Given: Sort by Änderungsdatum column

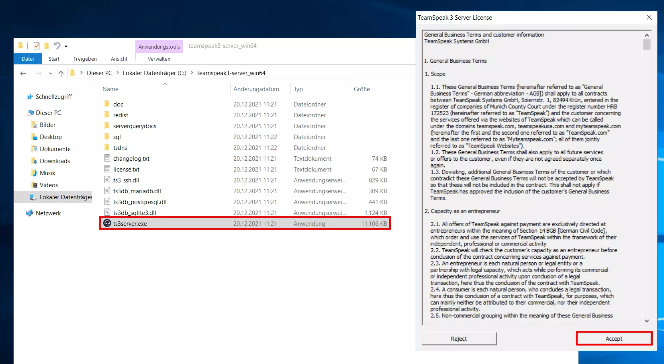Looking at the screenshot, I should pos(256,89).
